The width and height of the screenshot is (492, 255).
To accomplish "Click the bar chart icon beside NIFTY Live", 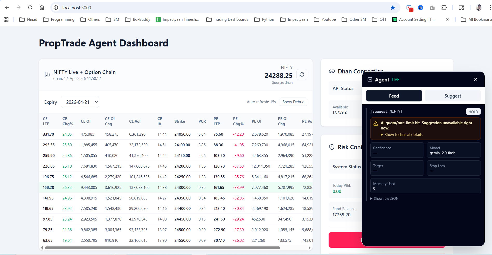I will point(47,74).
